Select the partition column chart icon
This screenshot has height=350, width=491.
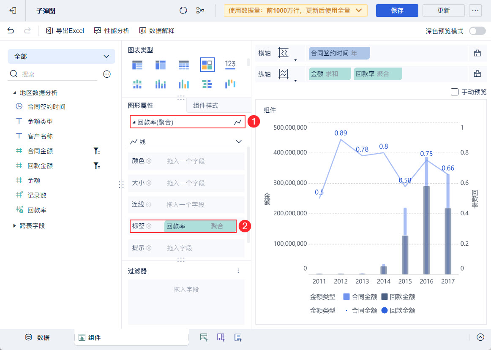point(137,84)
